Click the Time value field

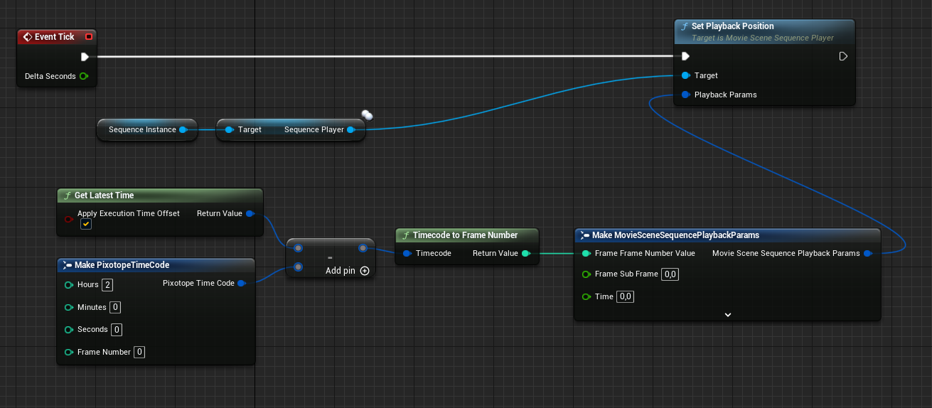[625, 296]
